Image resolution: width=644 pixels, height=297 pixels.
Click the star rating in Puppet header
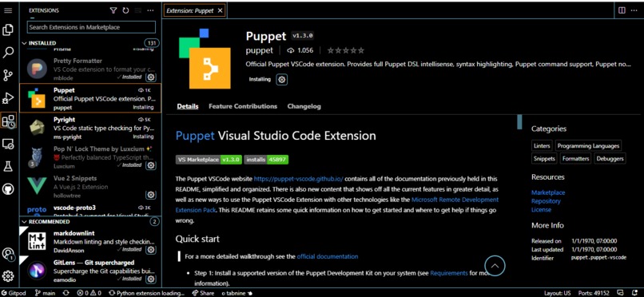click(x=345, y=50)
